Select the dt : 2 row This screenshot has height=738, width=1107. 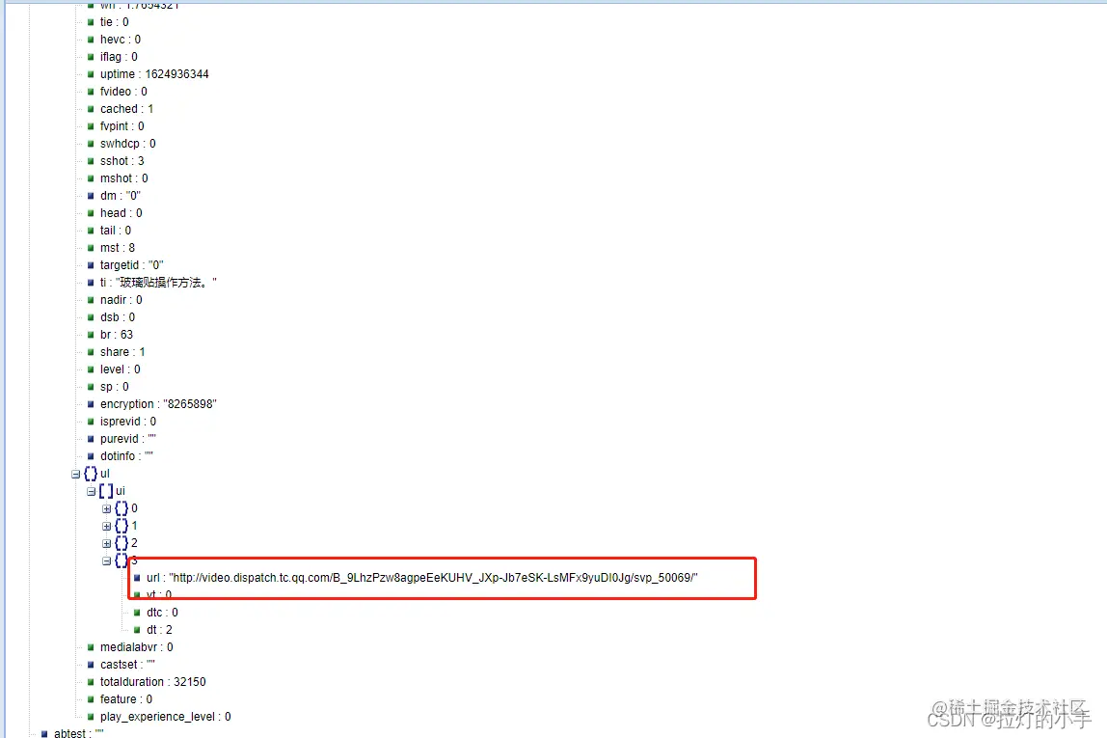point(159,630)
